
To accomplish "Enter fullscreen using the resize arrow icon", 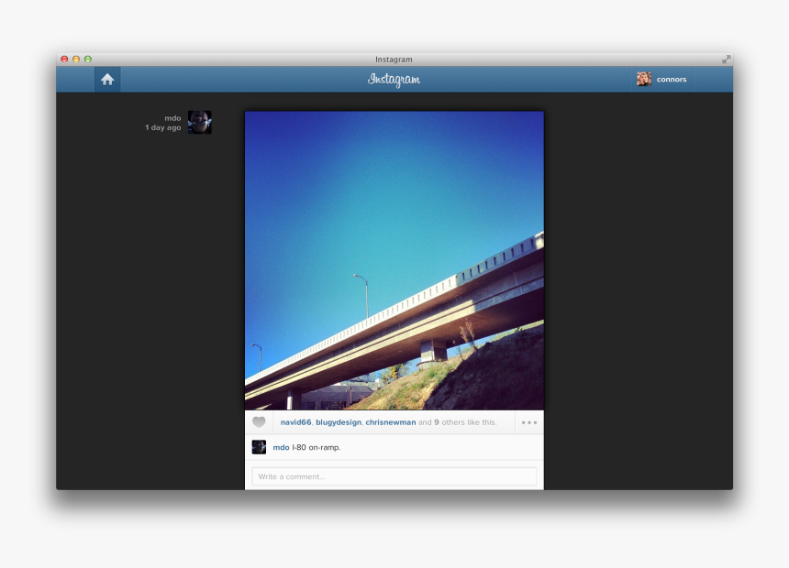I will click(725, 59).
